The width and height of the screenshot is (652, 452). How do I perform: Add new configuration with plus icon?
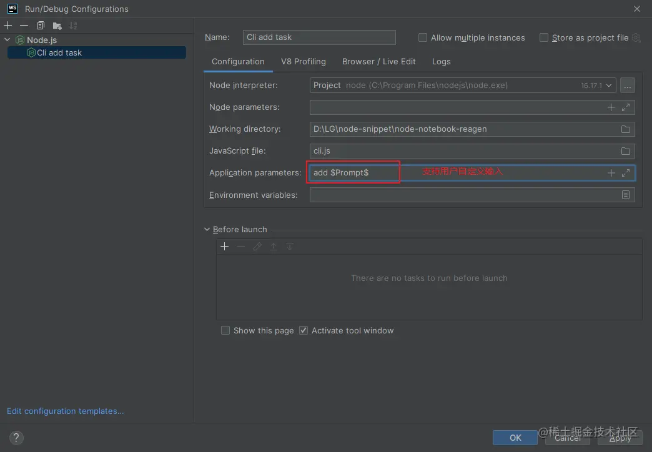[x=8, y=26]
